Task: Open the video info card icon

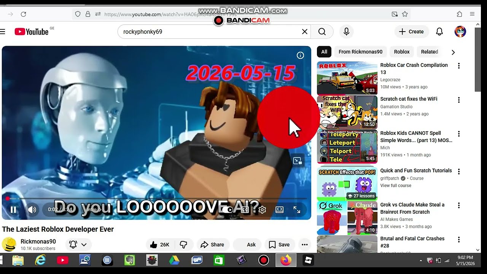Action: pyautogui.click(x=300, y=56)
